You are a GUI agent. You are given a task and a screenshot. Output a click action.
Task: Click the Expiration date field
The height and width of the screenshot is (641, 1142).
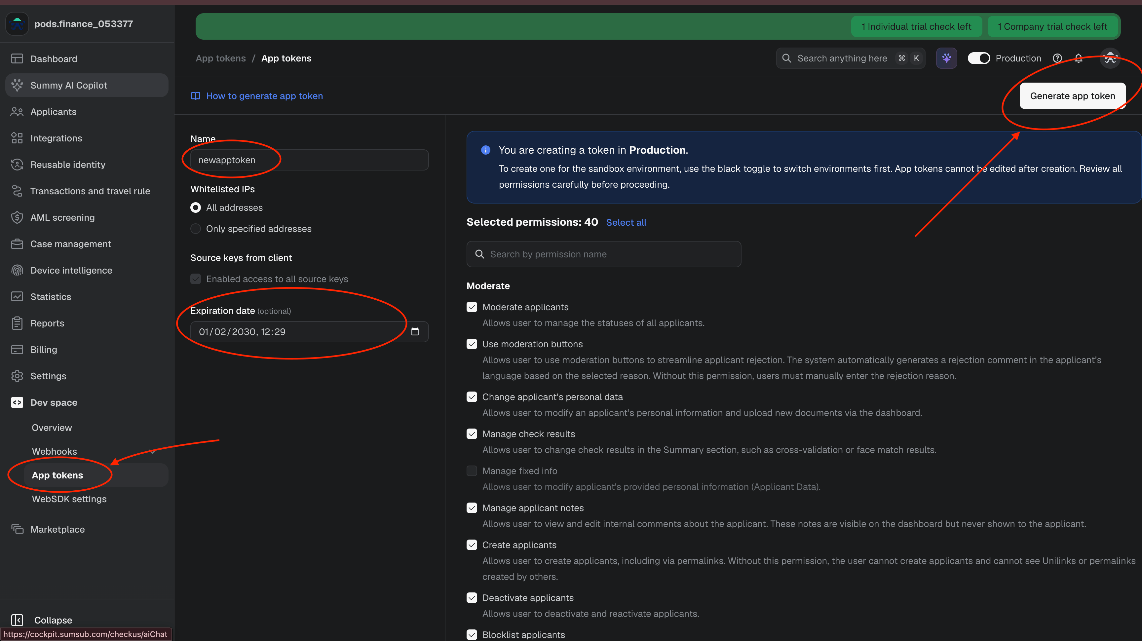click(x=309, y=332)
